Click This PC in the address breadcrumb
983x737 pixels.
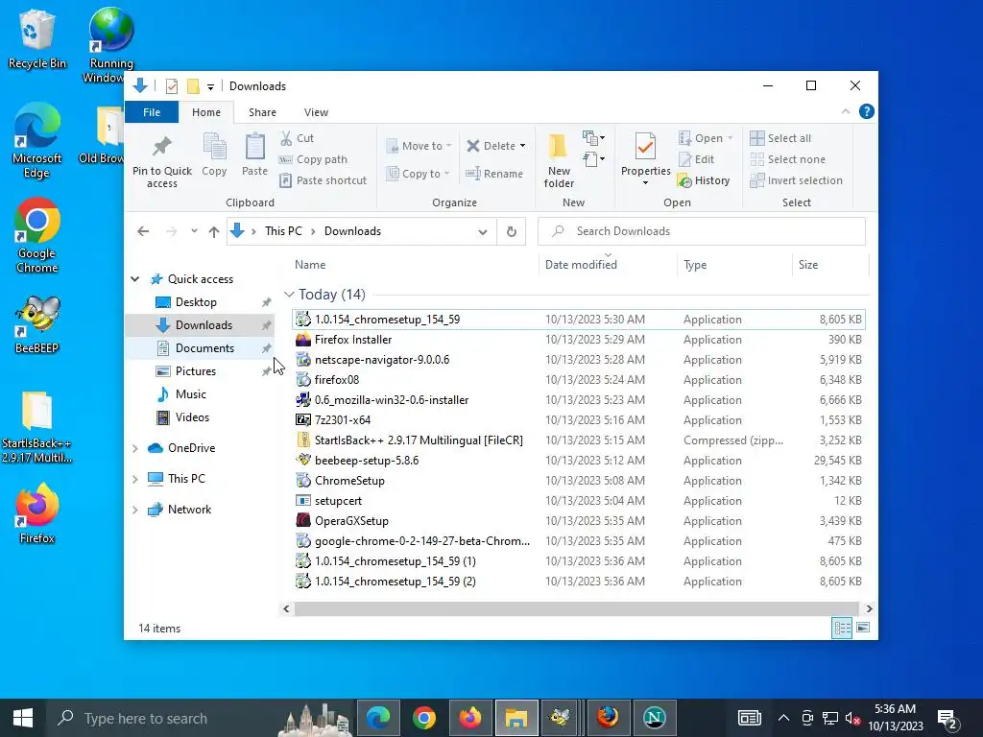(283, 231)
